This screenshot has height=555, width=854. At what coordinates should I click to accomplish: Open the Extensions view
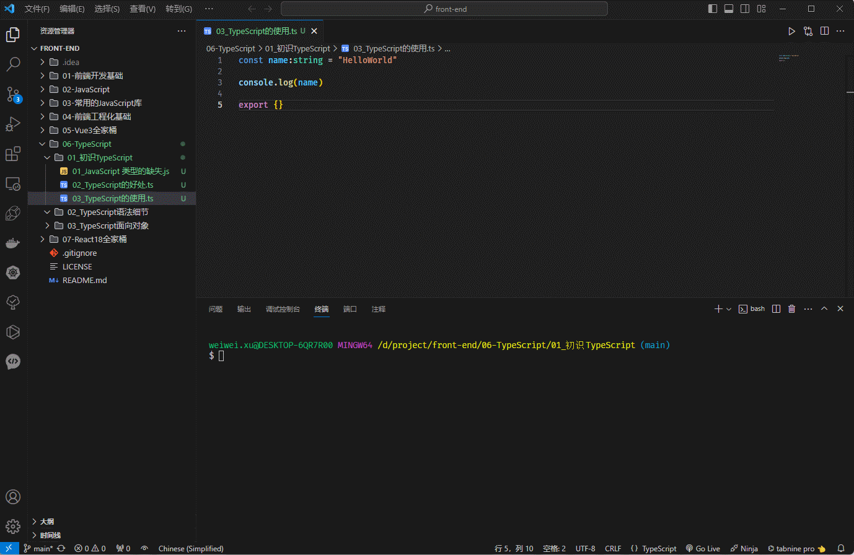click(13, 154)
